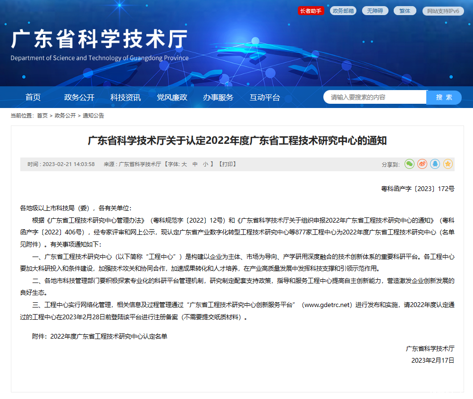Click the English department name subtitle
The height and width of the screenshot is (399, 473).
click(x=100, y=58)
